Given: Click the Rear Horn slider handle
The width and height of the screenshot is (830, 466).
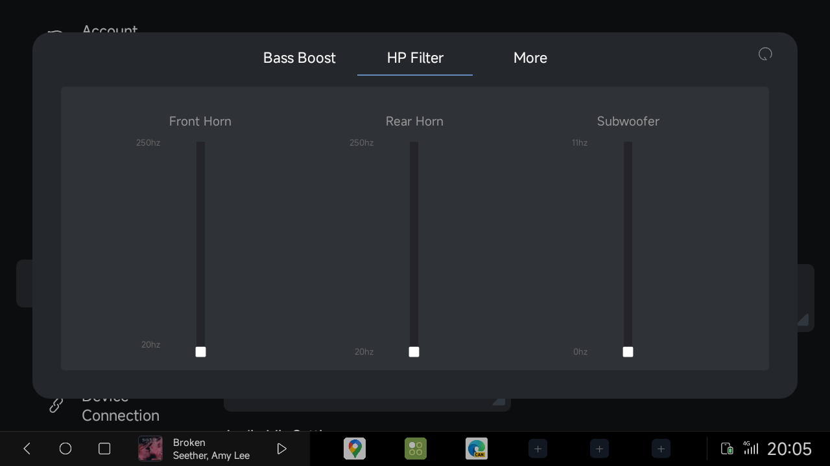Looking at the screenshot, I should click(x=414, y=351).
